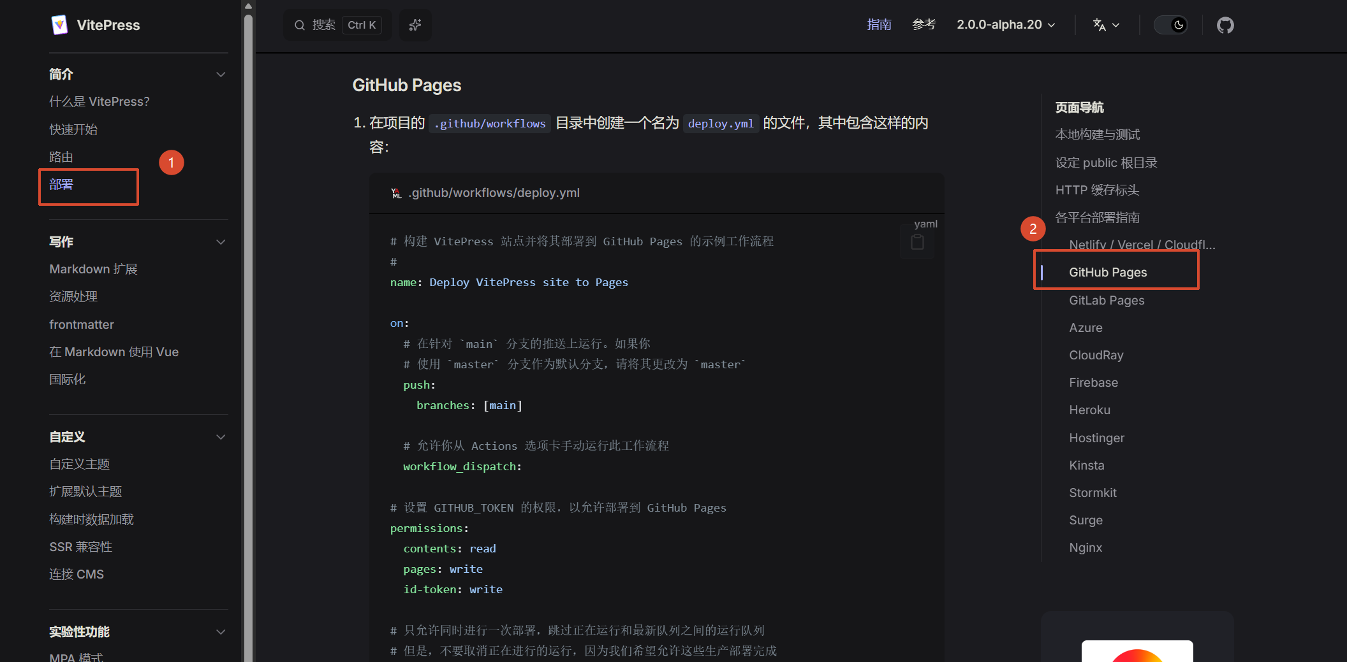The width and height of the screenshot is (1347, 662).
Task: Jump to HTTP 缓存标头 section
Action: (x=1097, y=190)
